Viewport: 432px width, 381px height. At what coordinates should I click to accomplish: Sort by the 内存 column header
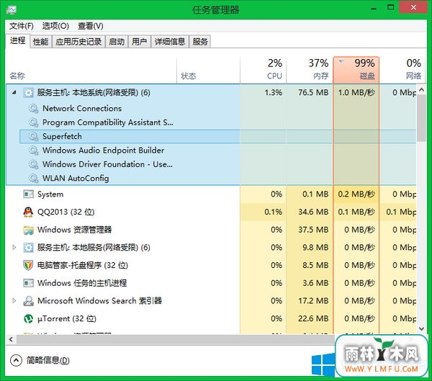[x=310, y=71]
